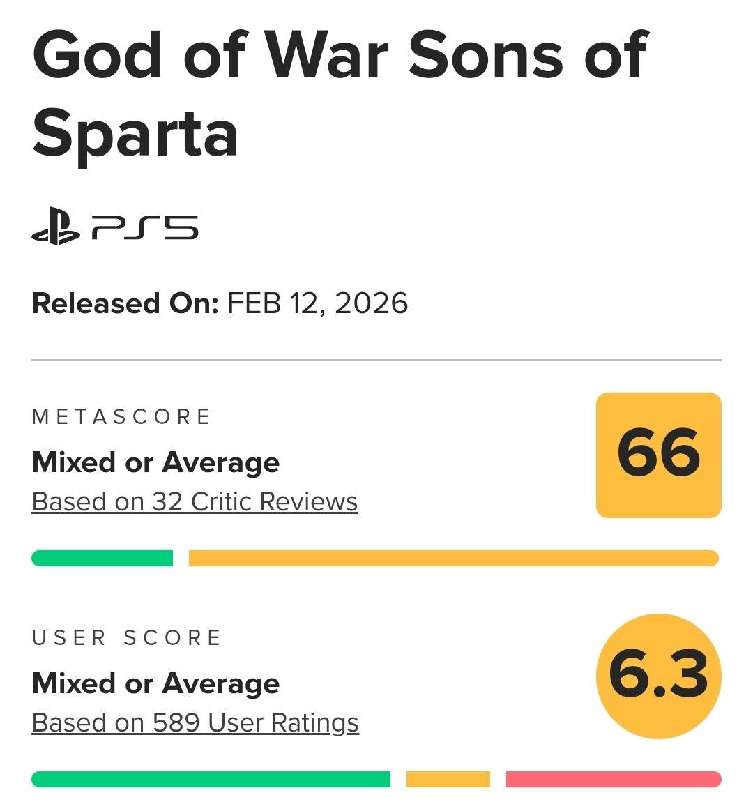
Task: Open the 66 Metascore badge
Action: (x=658, y=455)
